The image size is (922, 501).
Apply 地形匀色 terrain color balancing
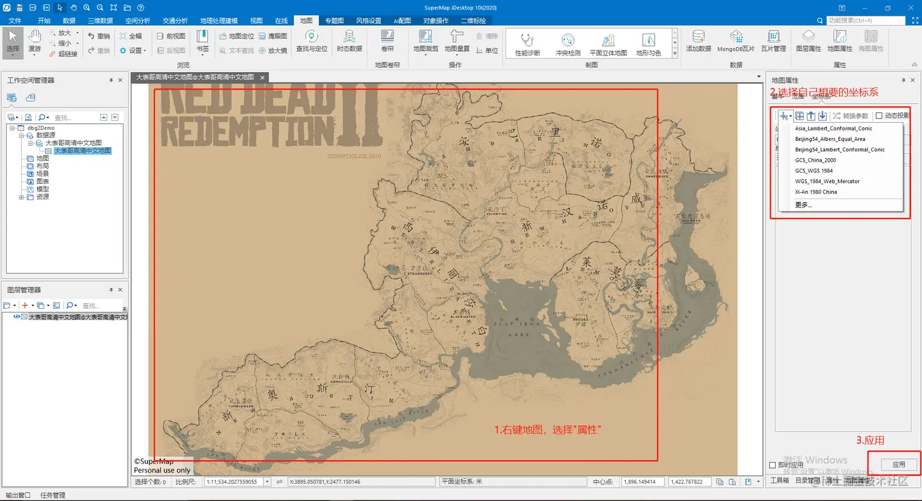coord(648,44)
